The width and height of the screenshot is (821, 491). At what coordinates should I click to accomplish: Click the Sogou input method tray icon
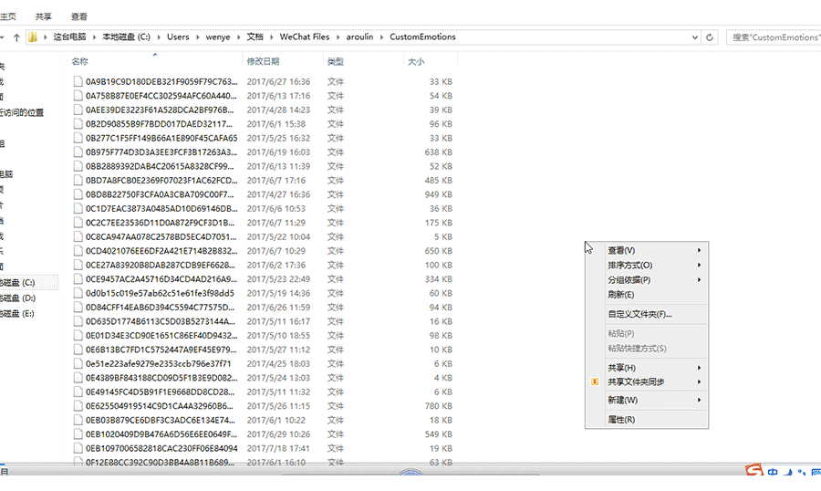[754, 470]
